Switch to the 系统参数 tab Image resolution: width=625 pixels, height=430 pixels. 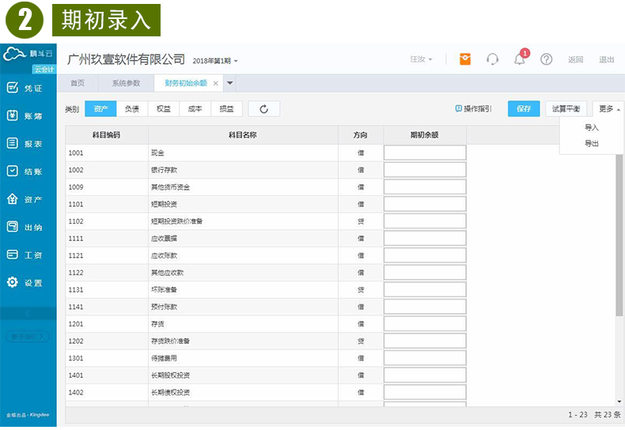pyautogui.click(x=126, y=83)
